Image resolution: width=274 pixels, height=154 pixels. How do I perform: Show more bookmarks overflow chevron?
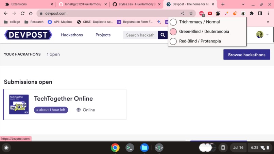click(x=268, y=22)
